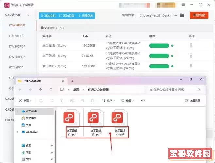Open the 新建 dropdown in Explorer

tap(25, 101)
